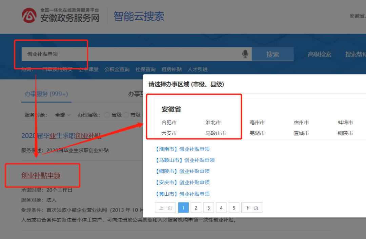Open 2020届毕业生求职创业补贴 result
Viewport: 366px width, 239px height.
61,136
